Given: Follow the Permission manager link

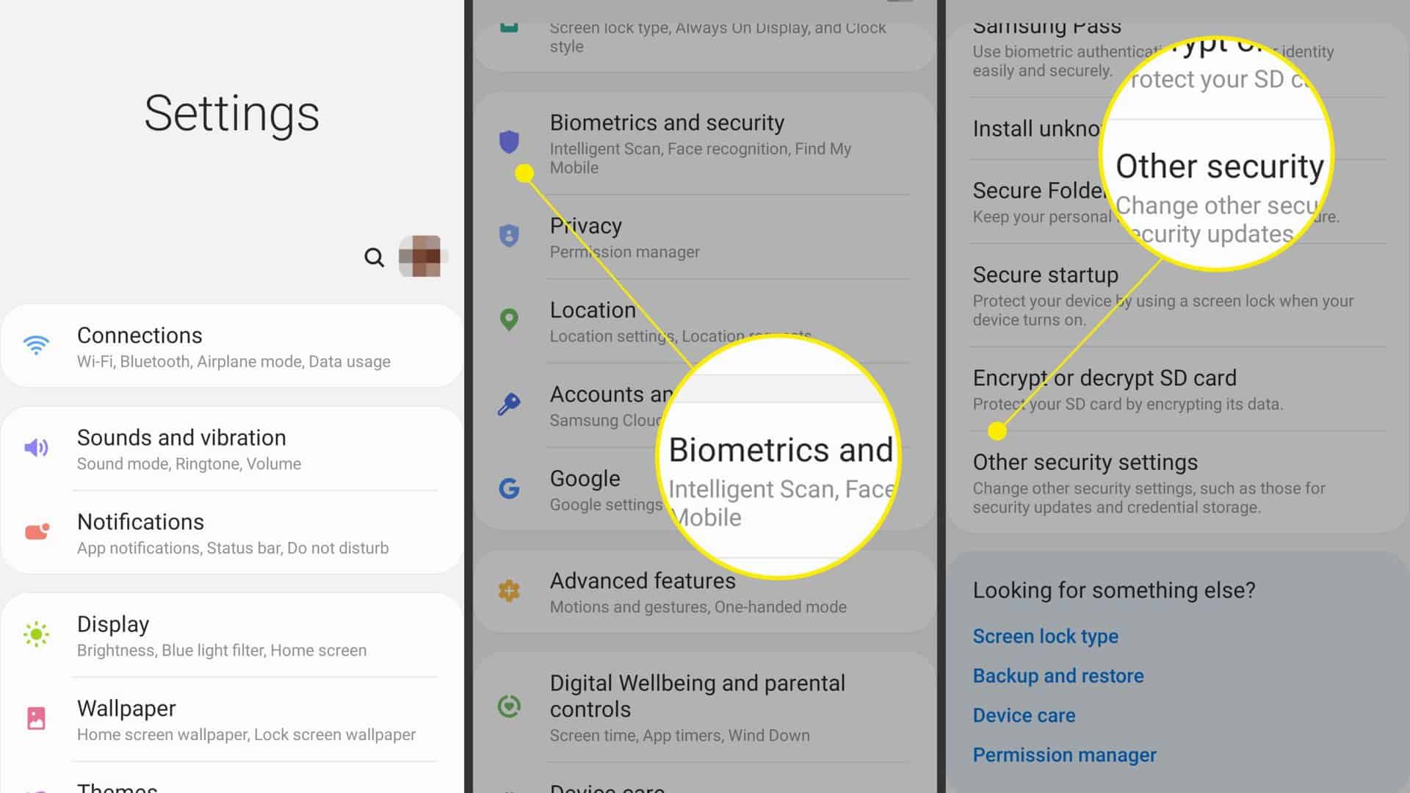Looking at the screenshot, I should (x=1064, y=755).
